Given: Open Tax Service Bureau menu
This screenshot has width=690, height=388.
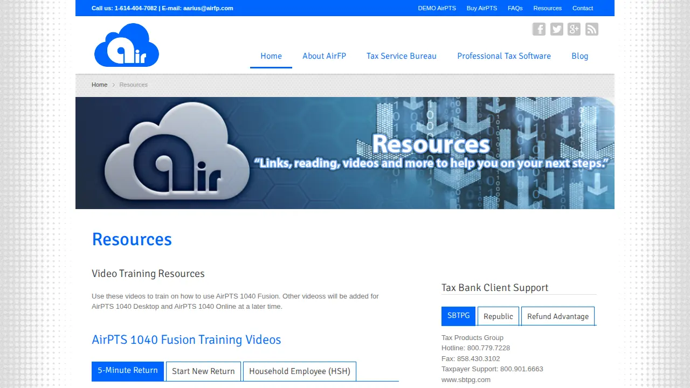Looking at the screenshot, I should coord(402,56).
